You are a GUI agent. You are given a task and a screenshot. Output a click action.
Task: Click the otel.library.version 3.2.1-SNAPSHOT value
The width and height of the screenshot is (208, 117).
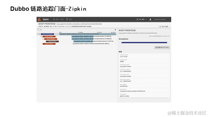pyautogui.click(x=125, y=71)
